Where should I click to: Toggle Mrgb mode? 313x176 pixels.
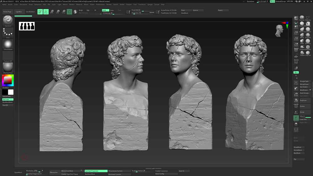[81, 10]
